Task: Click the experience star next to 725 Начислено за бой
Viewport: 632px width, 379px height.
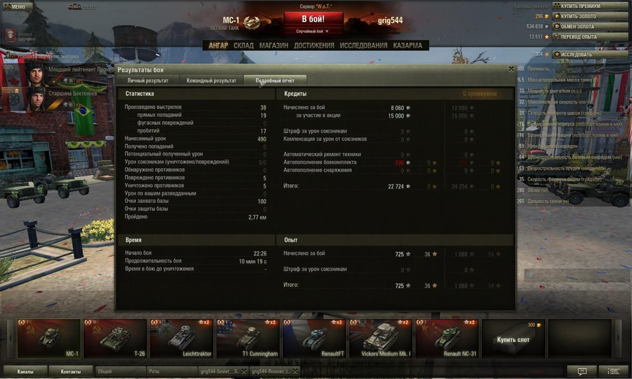Action: click(x=408, y=254)
